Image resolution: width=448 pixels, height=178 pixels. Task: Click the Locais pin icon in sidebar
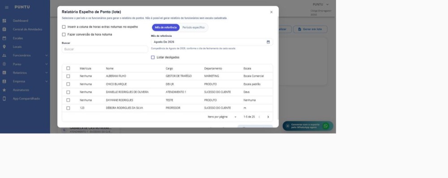coord(4,47)
